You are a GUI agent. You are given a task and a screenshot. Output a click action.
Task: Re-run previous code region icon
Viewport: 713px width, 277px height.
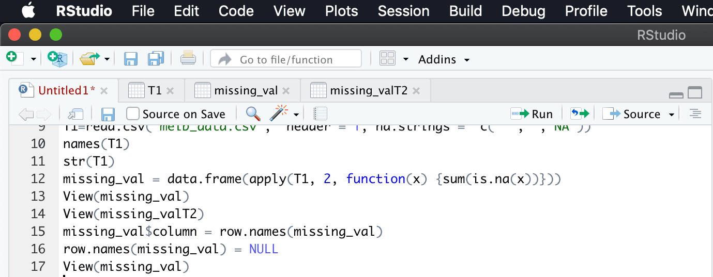coord(580,113)
